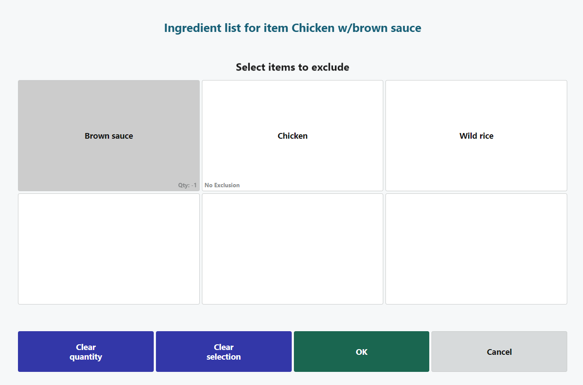
Task: Click the Chicken name text
Action: point(292,136)
